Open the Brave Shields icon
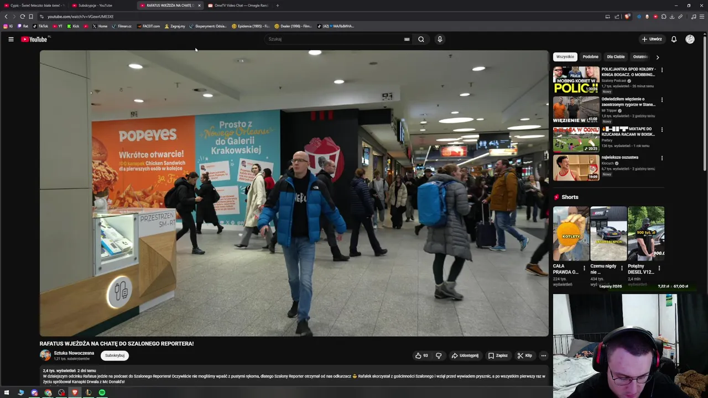 [627, 17]
